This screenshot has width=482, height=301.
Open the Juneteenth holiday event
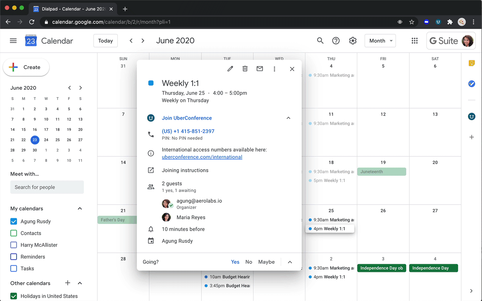(382, 172)
